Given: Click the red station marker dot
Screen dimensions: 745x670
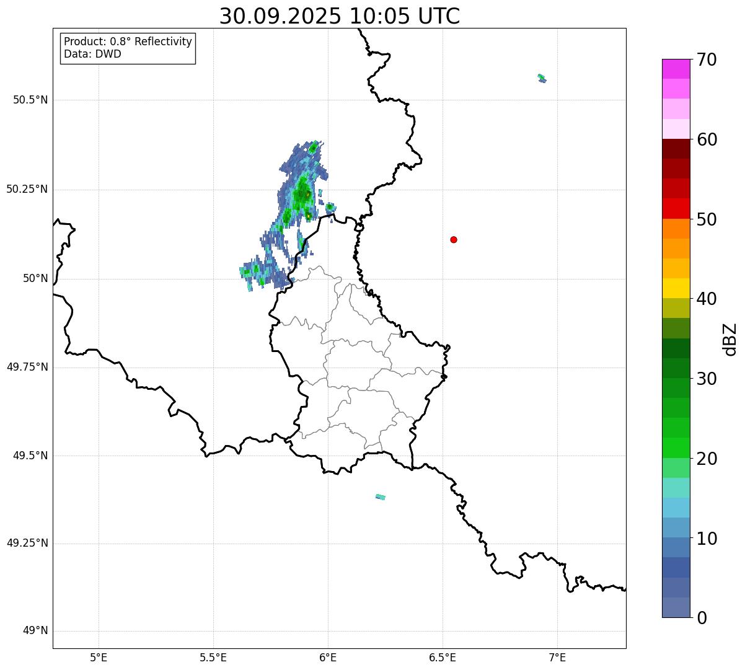Looking at the screenshot, I should click(454, 239).
